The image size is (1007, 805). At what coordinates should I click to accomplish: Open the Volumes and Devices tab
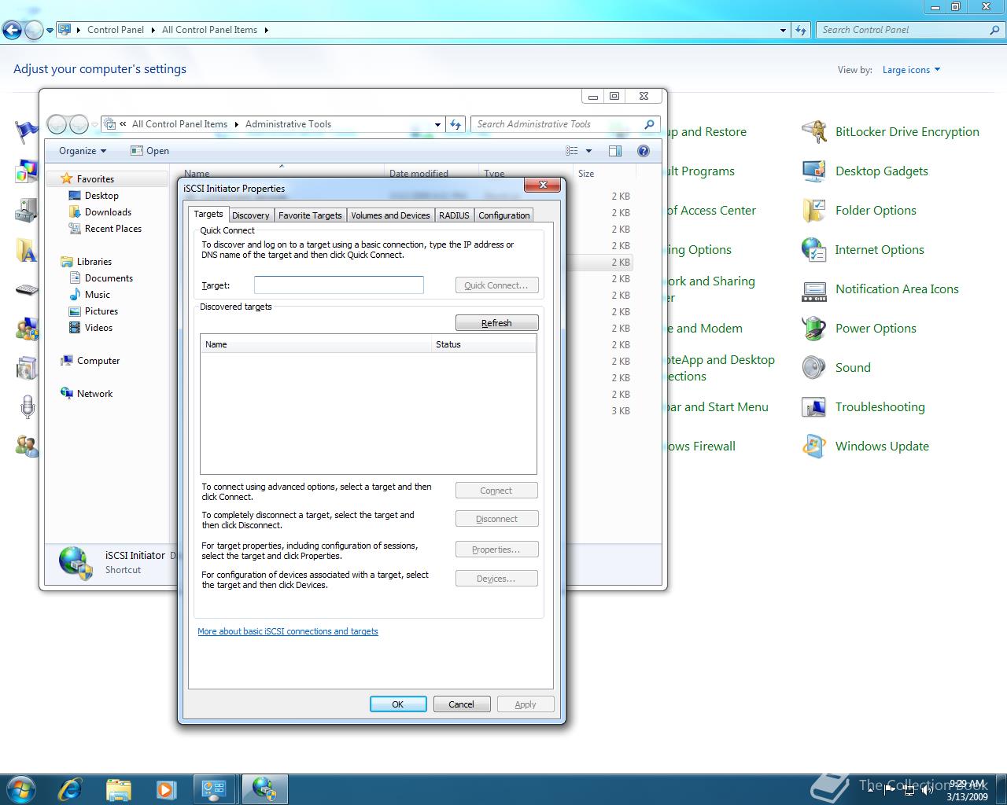coord(390,215)
